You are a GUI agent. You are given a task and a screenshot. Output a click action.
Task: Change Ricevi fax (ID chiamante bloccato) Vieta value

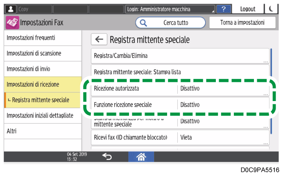[x=223, y=137]
